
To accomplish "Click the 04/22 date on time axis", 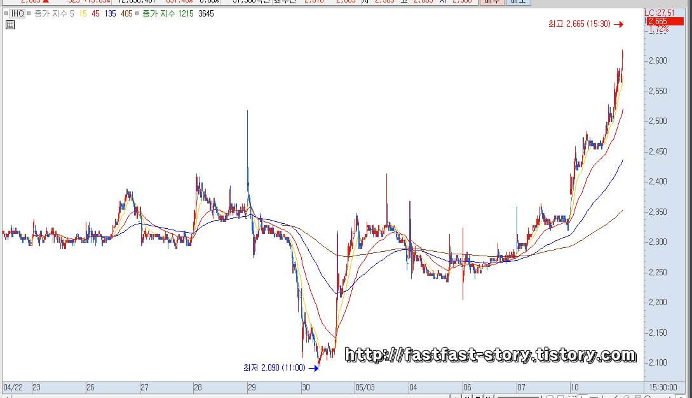I will (13, 387).
